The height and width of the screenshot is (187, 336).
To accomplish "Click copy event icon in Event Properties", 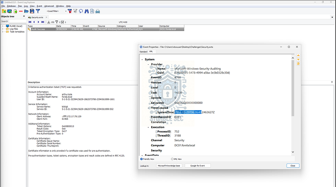I will coord(298,64).
